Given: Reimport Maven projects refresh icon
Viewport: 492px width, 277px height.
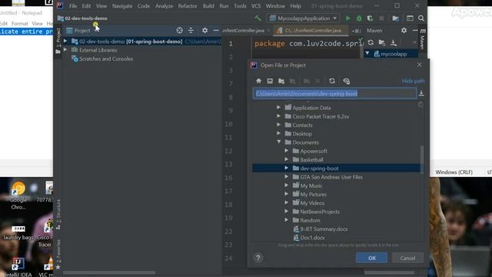Looking at the screenshot, I should click(371, 42).
